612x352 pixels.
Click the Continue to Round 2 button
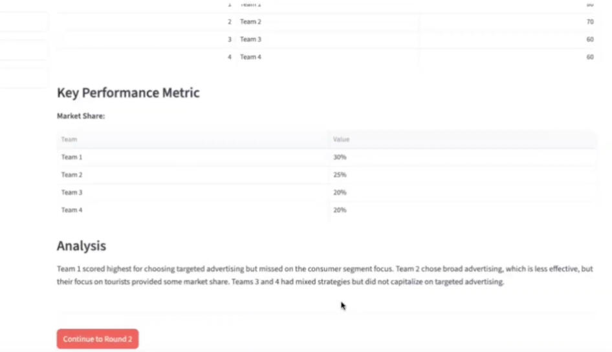pyautogui.click(x=97, y=339)
